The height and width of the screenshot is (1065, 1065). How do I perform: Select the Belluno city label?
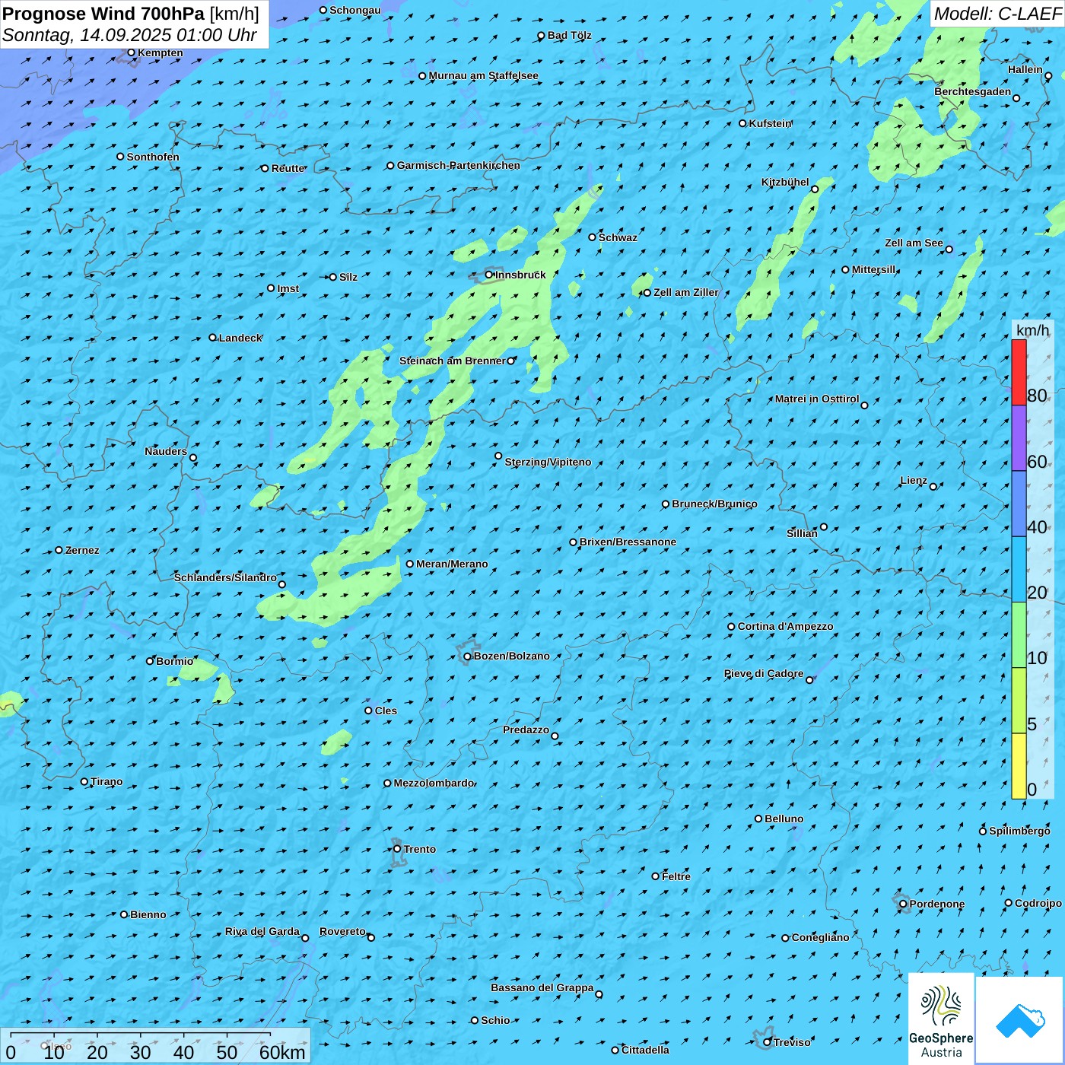tap(784, 819)
